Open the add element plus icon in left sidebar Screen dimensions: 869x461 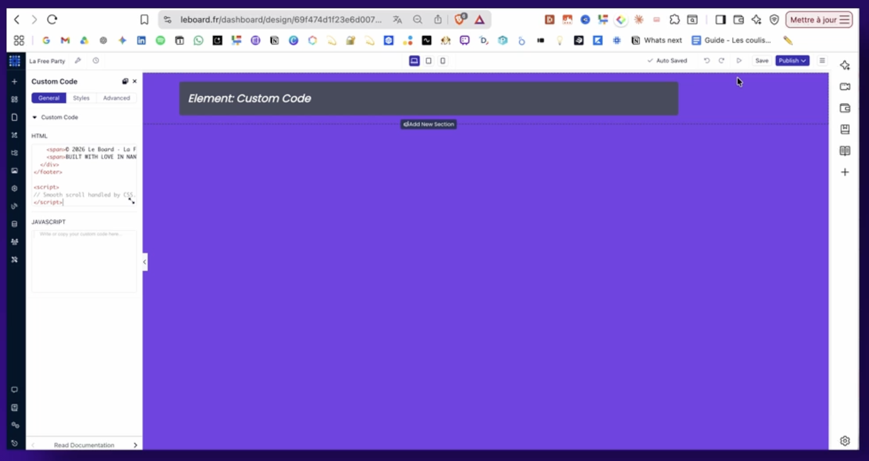[x=15, y=82]
